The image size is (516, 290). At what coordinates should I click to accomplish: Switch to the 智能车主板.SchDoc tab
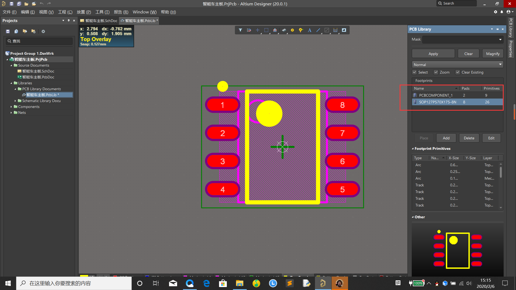point(99,21)
